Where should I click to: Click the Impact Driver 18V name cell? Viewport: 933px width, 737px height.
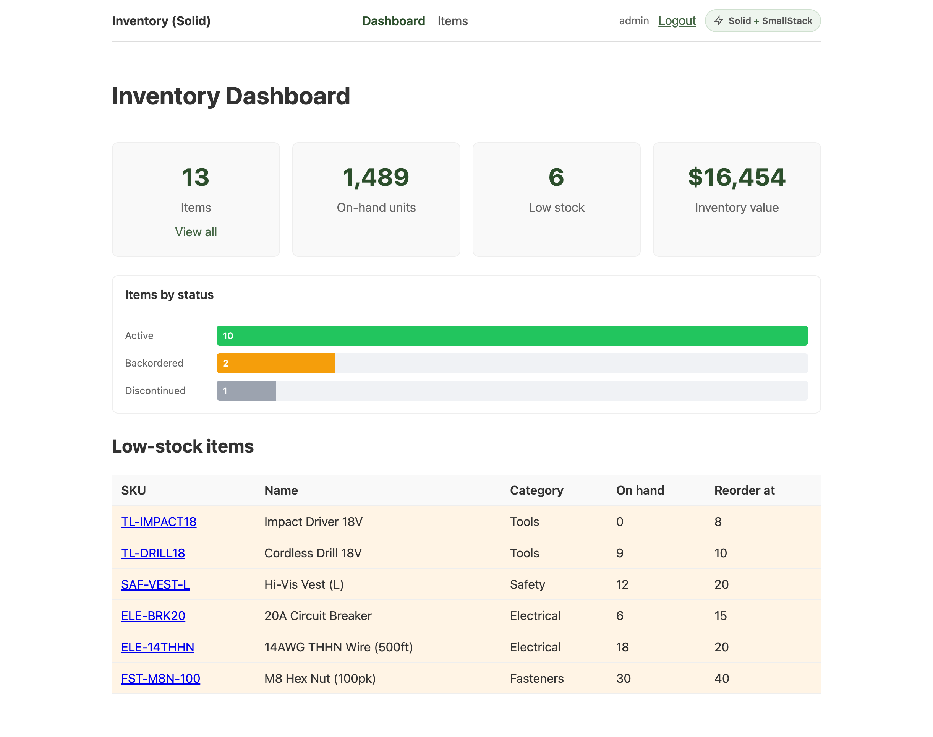(314, 521)
